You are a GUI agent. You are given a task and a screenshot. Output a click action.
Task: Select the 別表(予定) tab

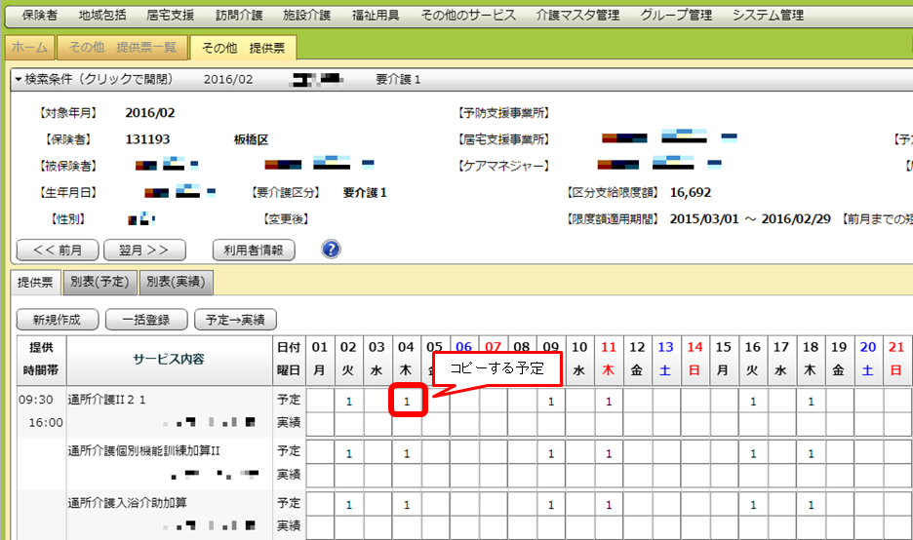pyautogui.click(x=99, y=283)
